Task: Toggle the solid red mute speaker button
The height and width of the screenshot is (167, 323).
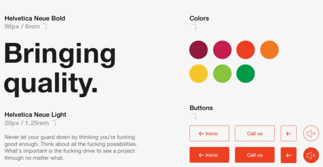Action: coord(311,155)
